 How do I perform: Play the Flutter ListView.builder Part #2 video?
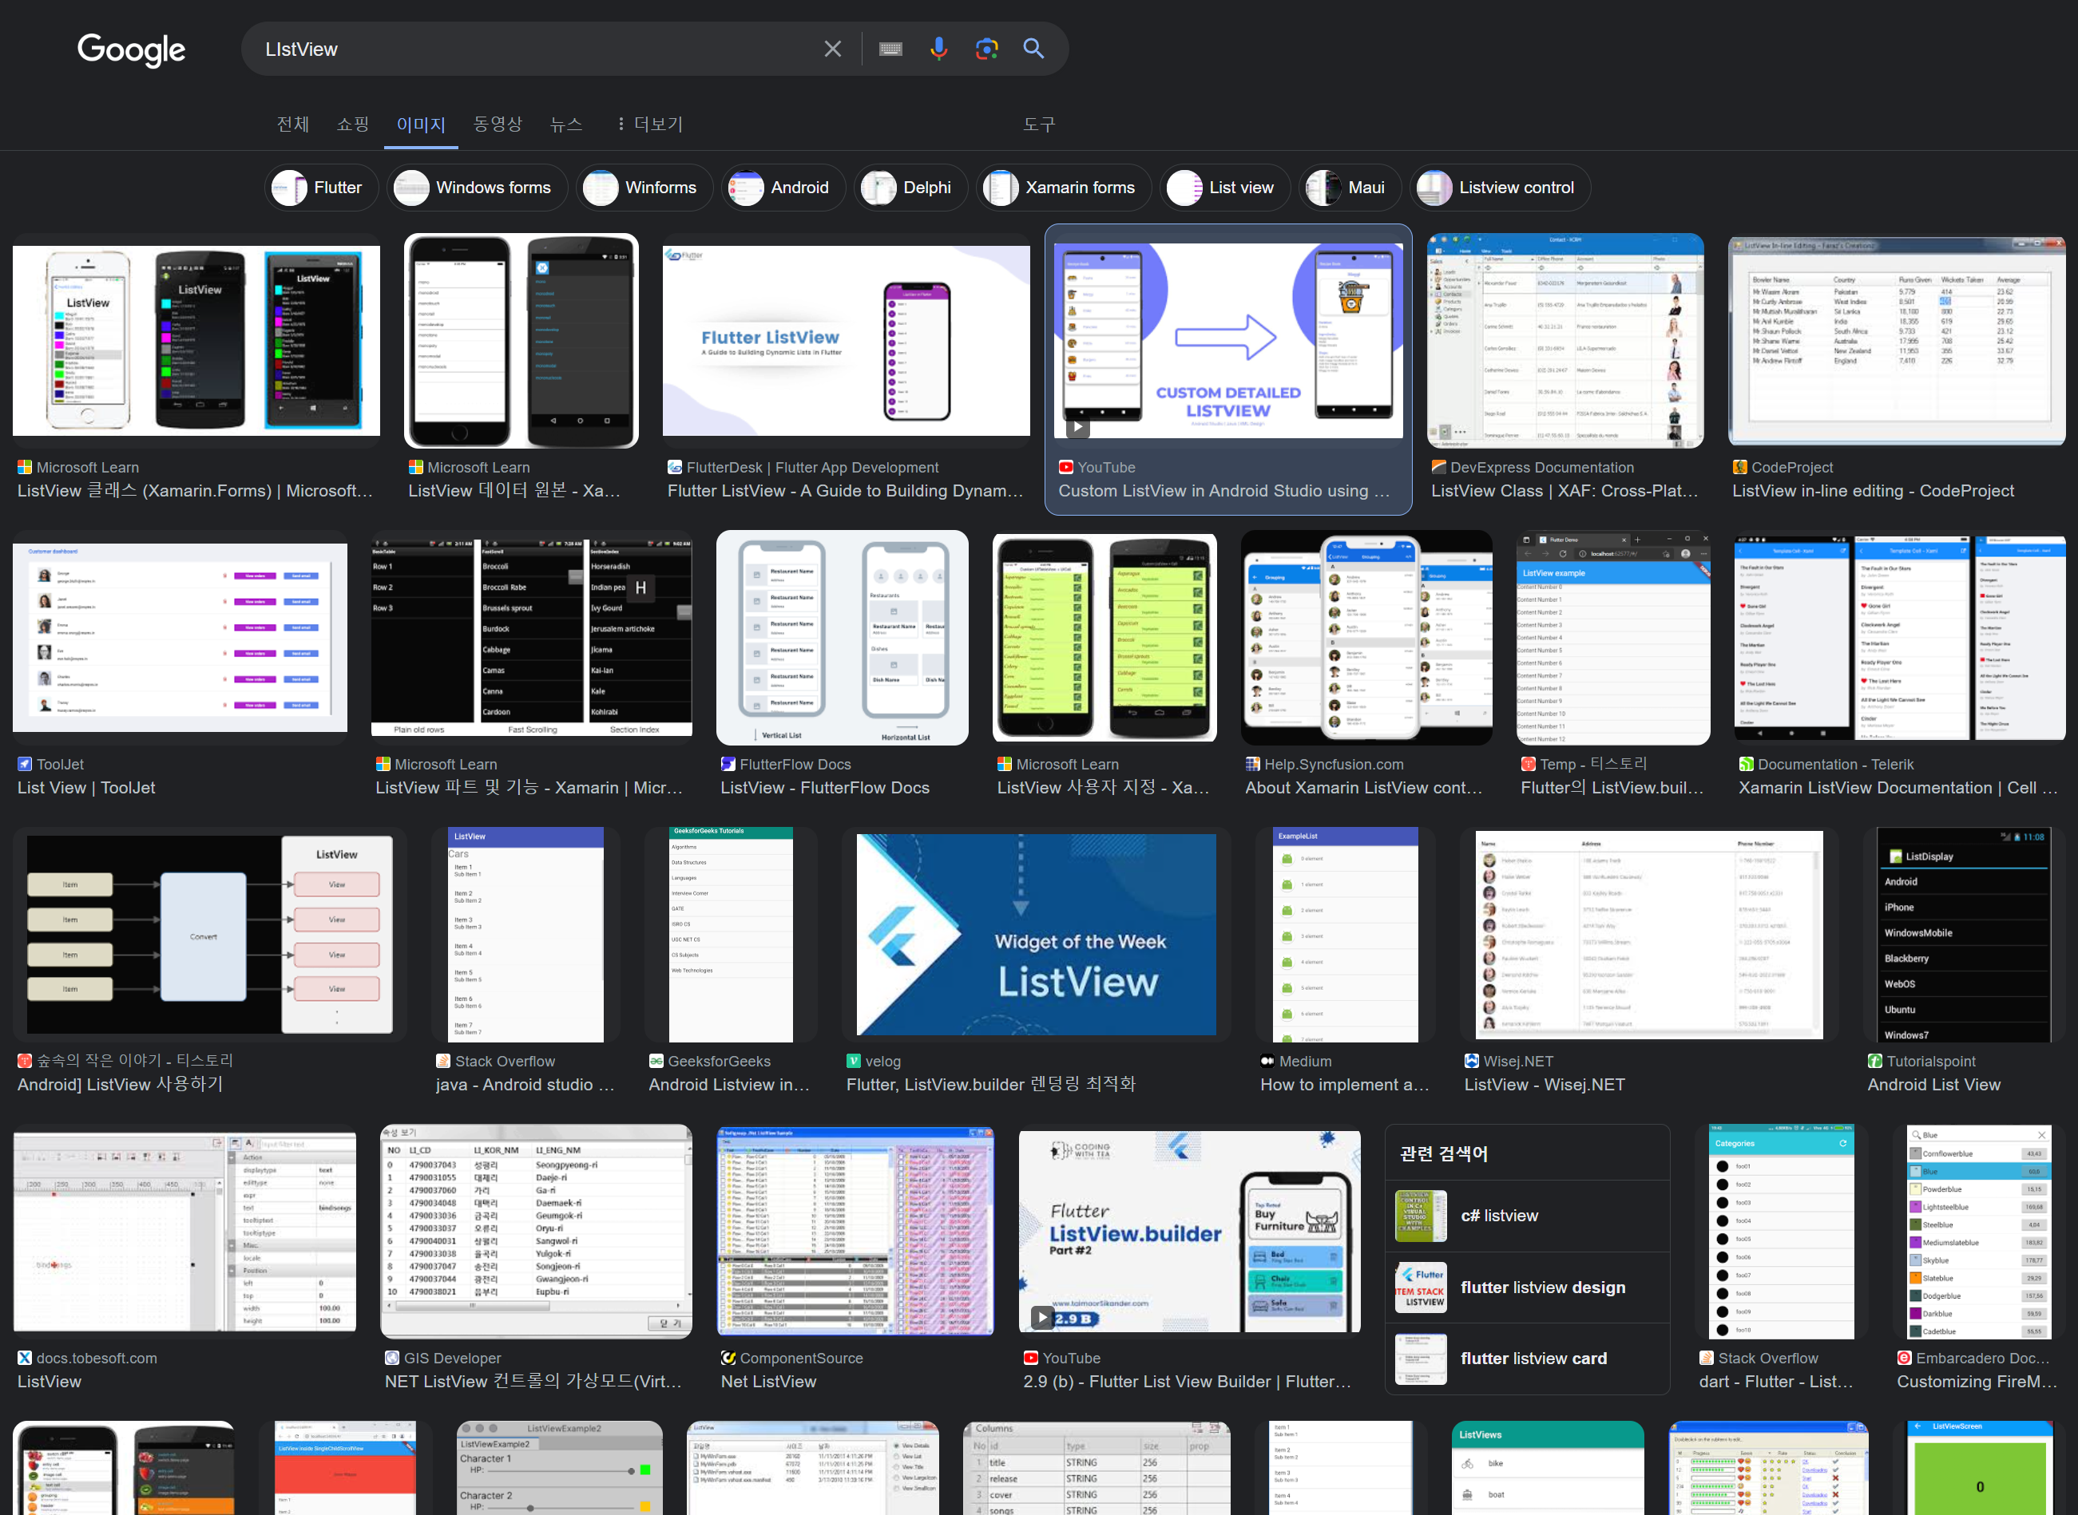coord(1189,1229)
